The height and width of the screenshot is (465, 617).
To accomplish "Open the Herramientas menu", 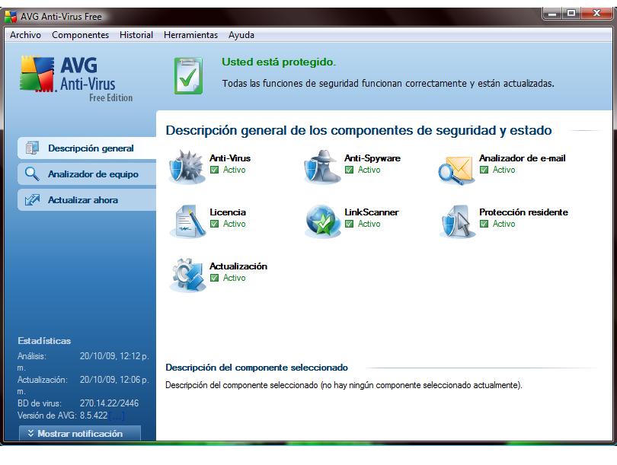I will pyautogui.click(x=191, y=34).
